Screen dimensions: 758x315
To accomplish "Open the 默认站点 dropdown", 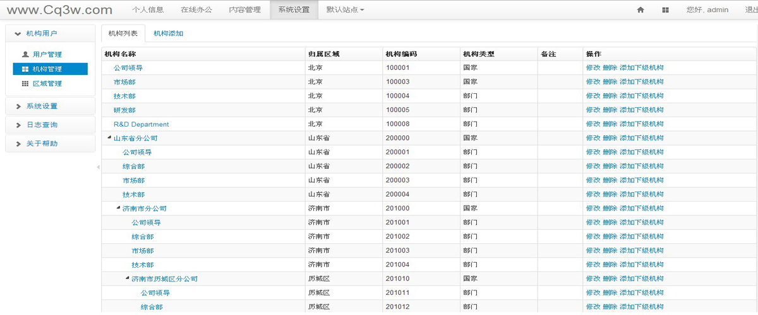I will pyautogui.click(x=345, y=10).
